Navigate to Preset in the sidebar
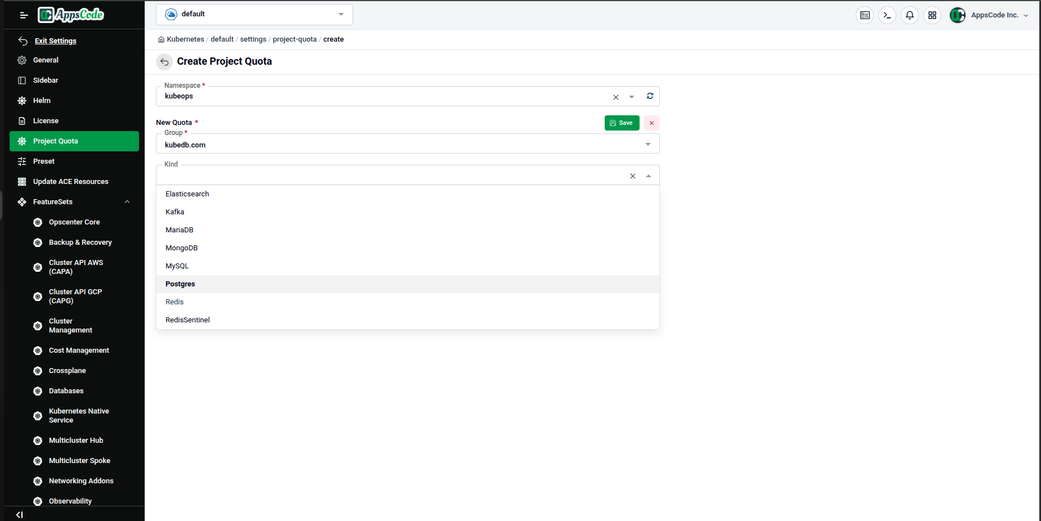This screenshot has width=1041, height=521. tap(43, 161)
